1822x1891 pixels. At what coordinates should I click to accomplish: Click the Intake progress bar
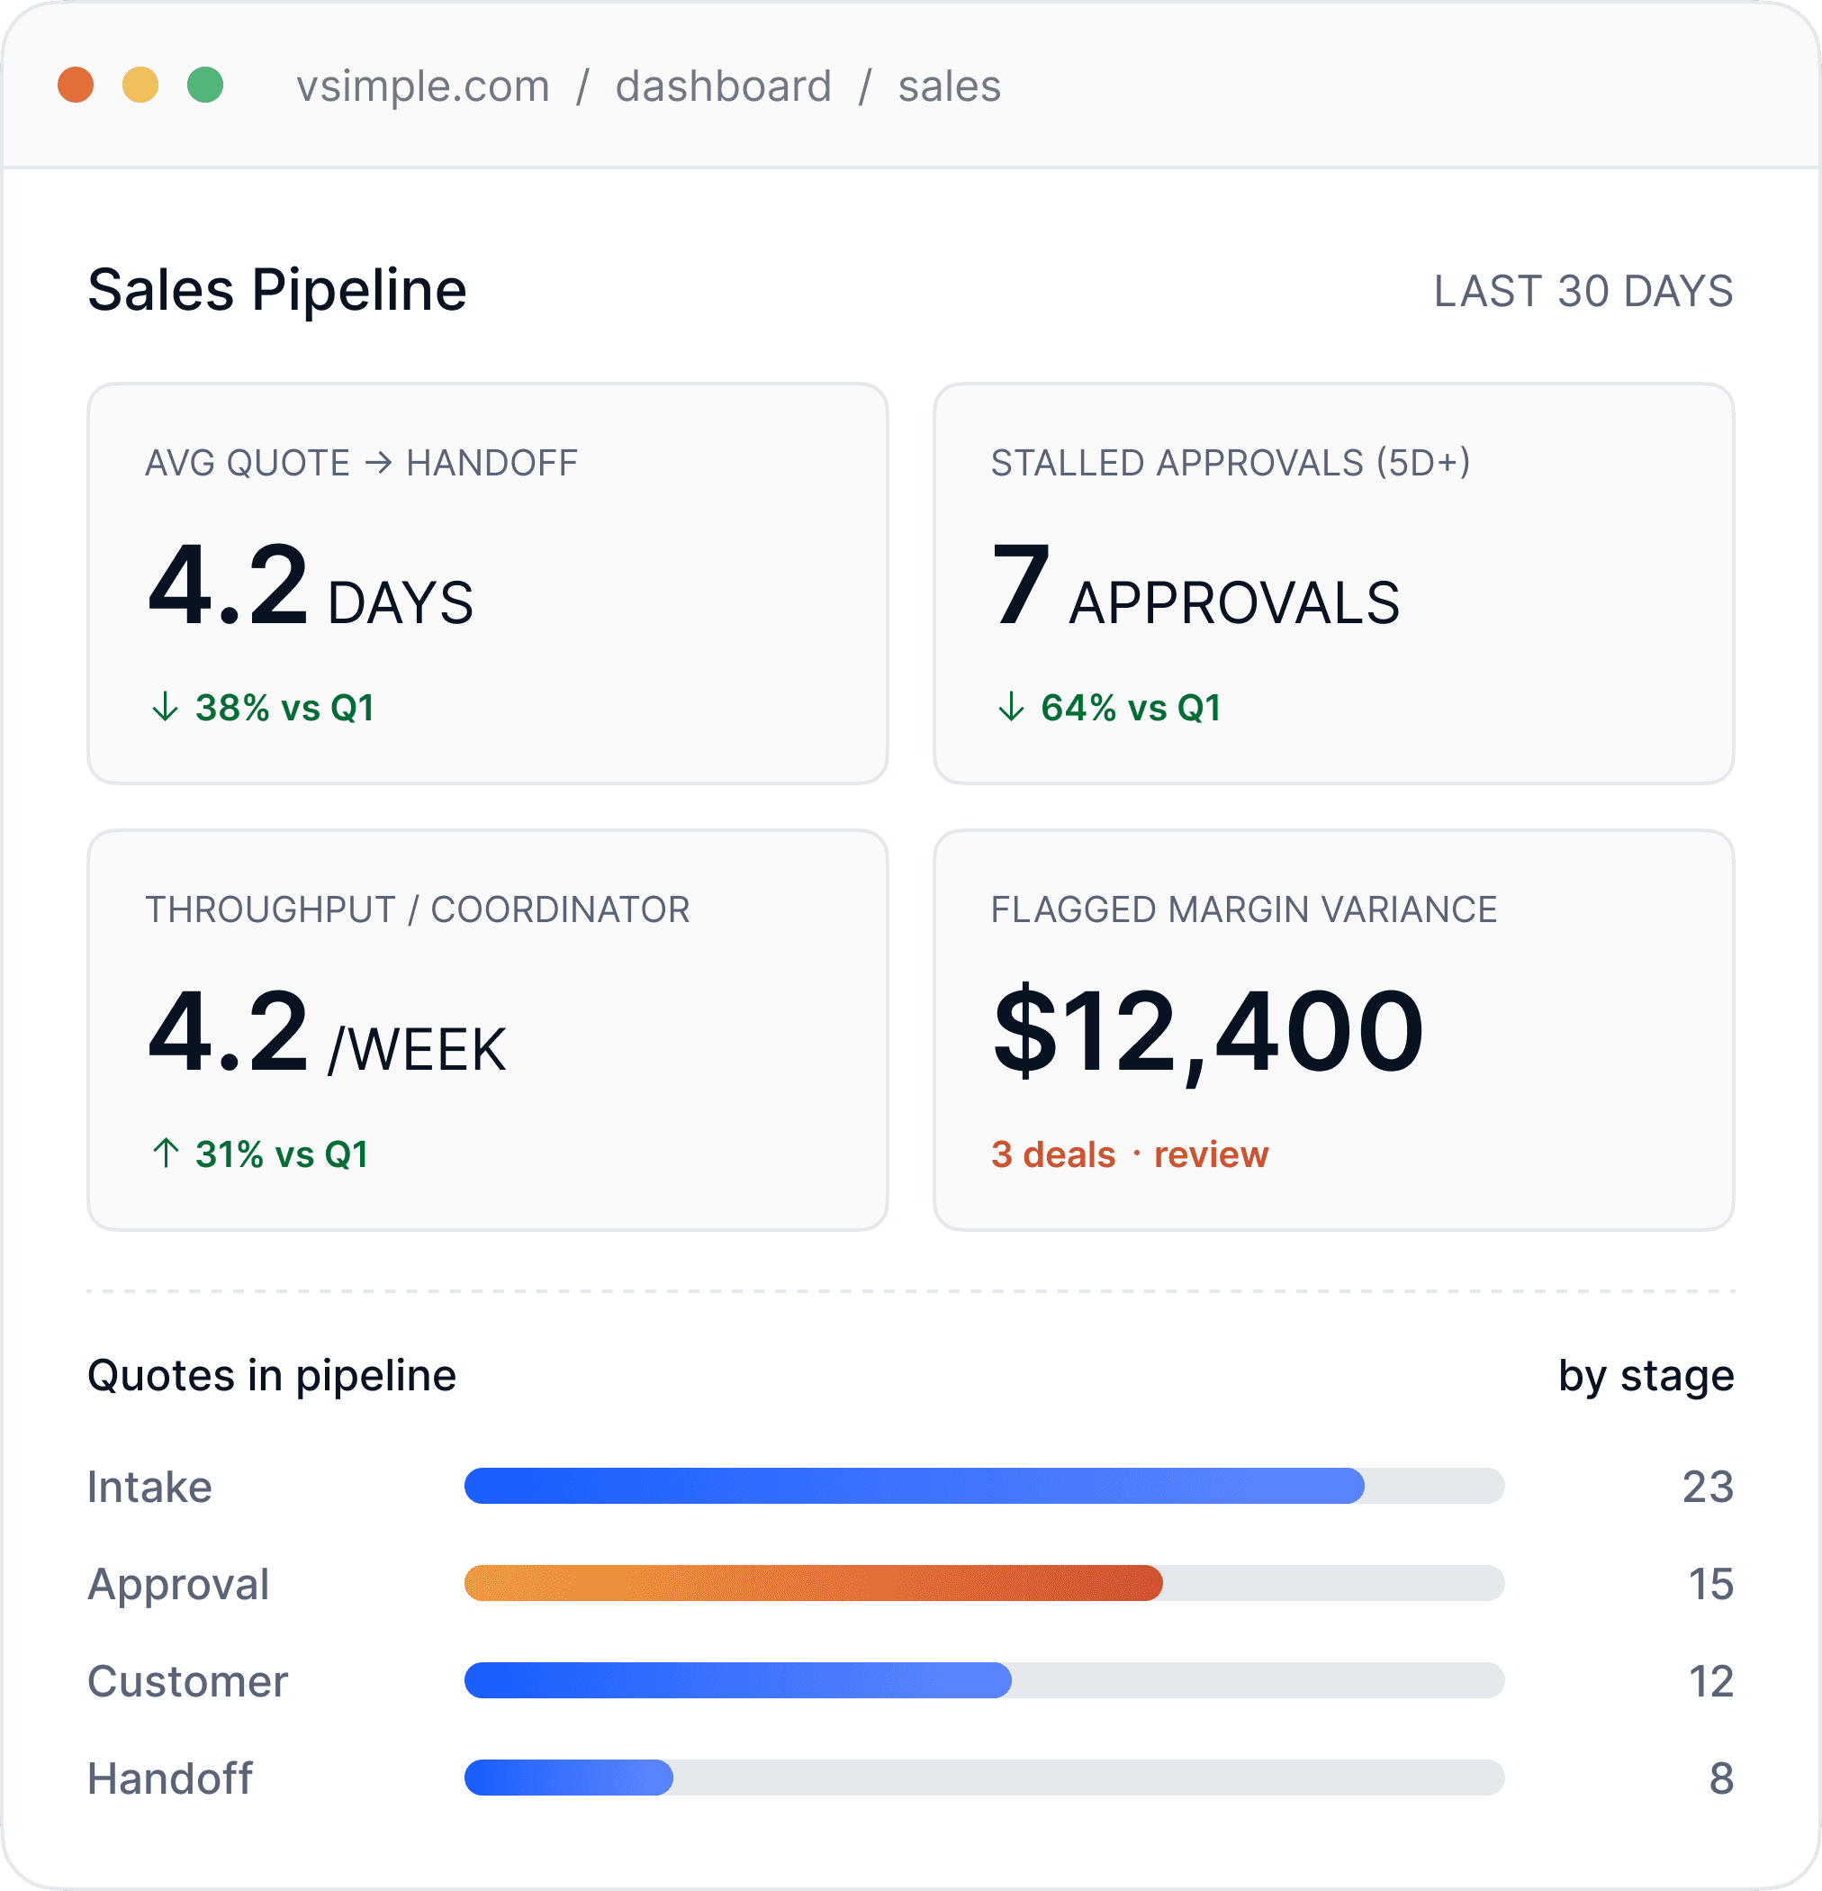pos(914,1486)
